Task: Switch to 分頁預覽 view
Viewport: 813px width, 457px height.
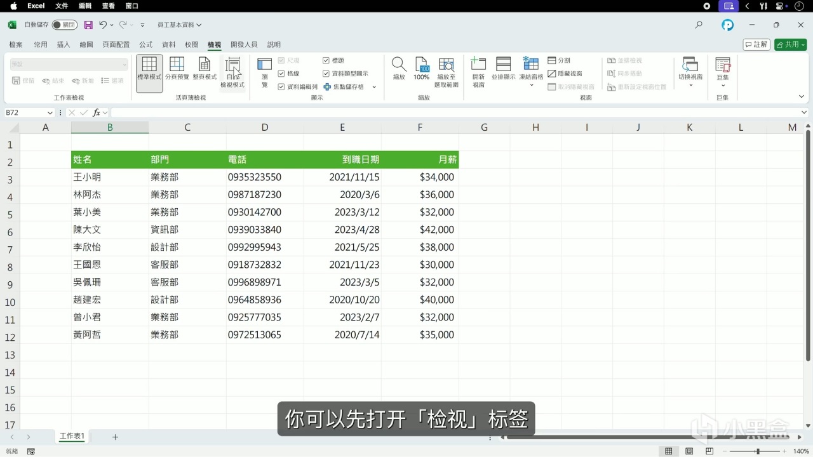Action: (x=177, y=69)
